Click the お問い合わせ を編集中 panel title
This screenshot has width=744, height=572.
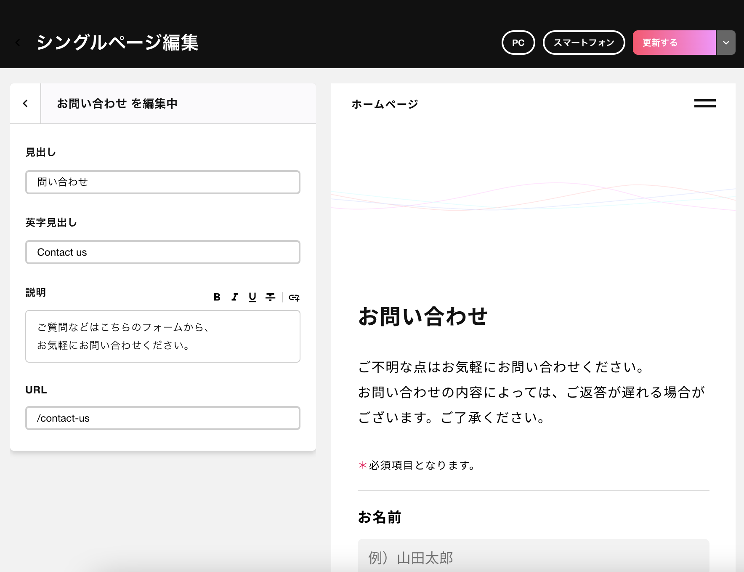click(x=117, y=104)
